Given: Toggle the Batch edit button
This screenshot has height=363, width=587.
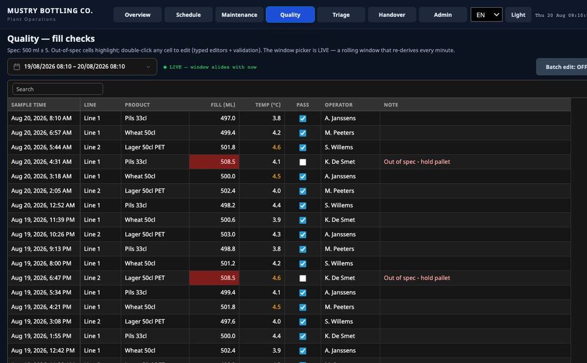Looking at the screenshot, I should (562, 67).
